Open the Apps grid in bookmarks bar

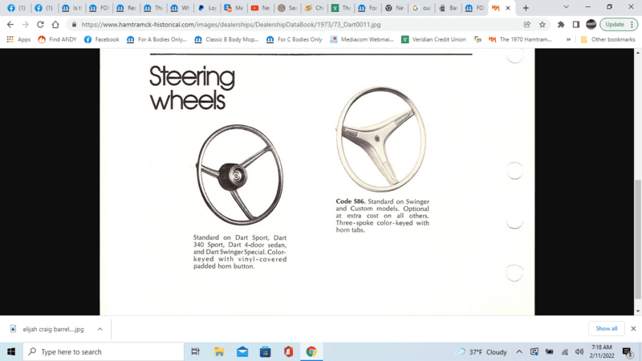(x=18, y=39)
